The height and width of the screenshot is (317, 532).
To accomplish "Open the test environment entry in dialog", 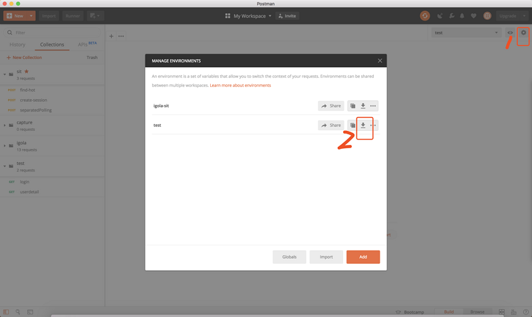I will pos(157,125).
